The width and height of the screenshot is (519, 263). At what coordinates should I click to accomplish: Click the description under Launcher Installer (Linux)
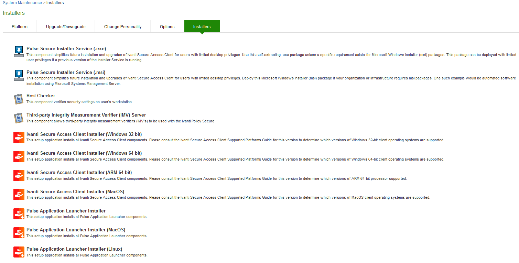[87, 255]
